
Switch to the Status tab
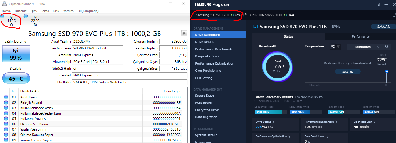click(288, 36)
